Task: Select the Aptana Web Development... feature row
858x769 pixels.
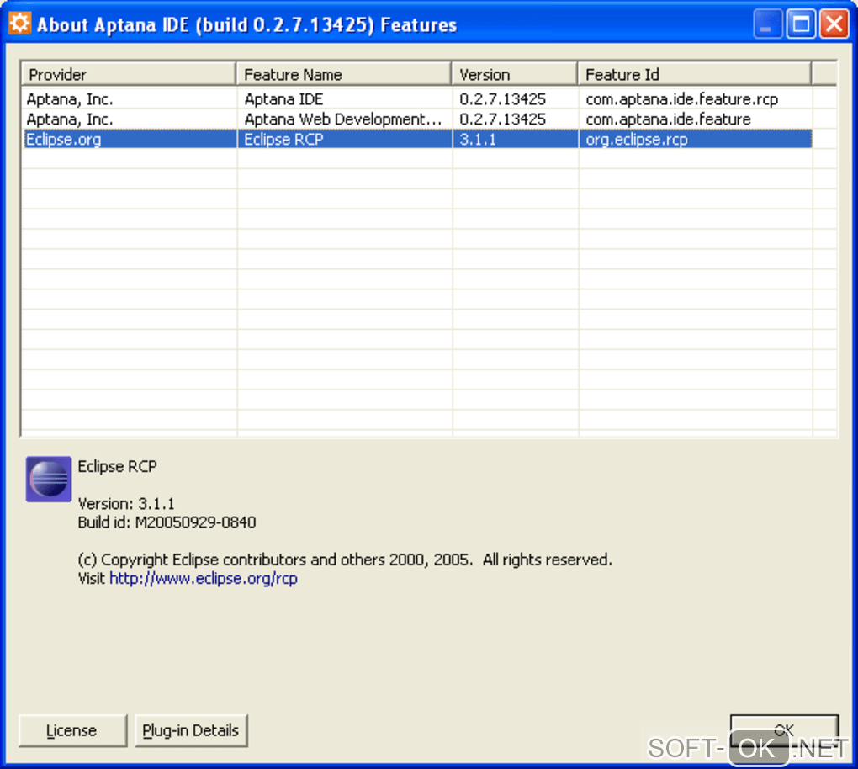Action: pos(416,119)
